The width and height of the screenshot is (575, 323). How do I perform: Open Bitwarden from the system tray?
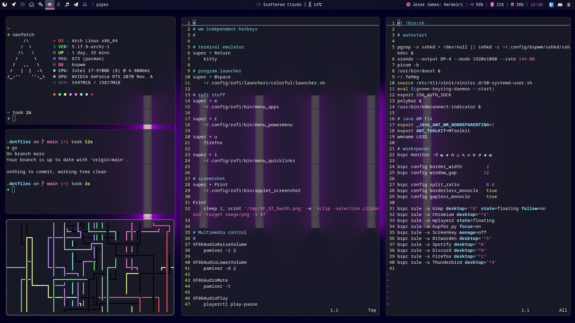point(551,4)
